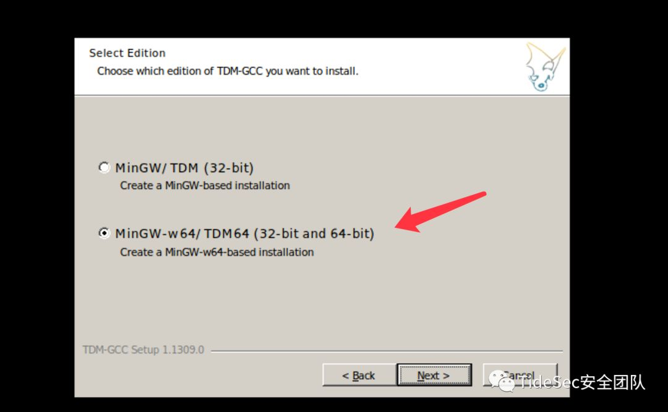
Task: Click the TDM-GCC dragon logo icon
Action: [544, 66]
